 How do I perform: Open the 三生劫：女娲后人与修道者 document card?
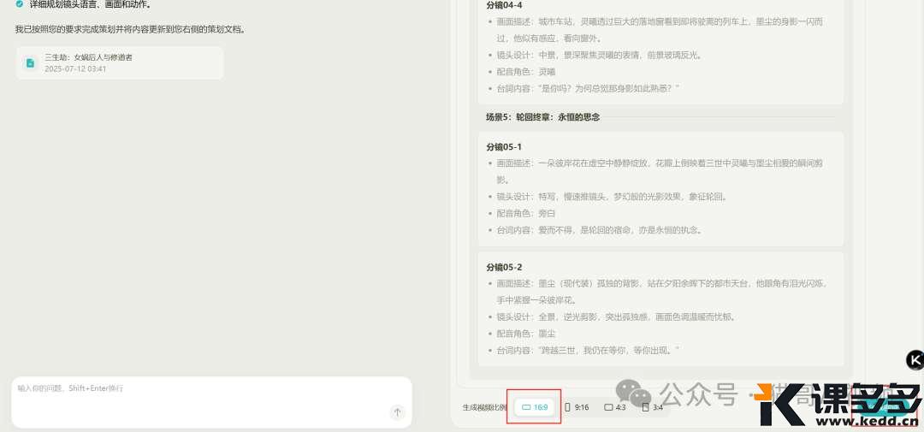[120, 63]
